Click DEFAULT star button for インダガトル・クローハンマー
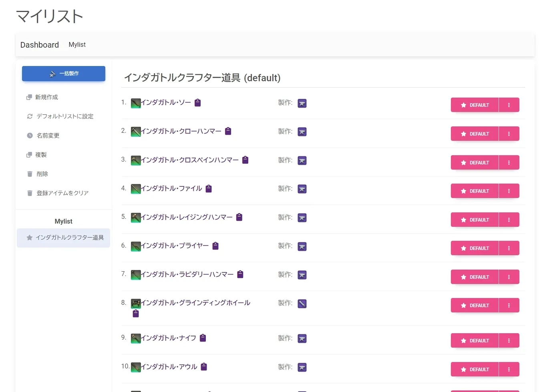 pos(475,134)
